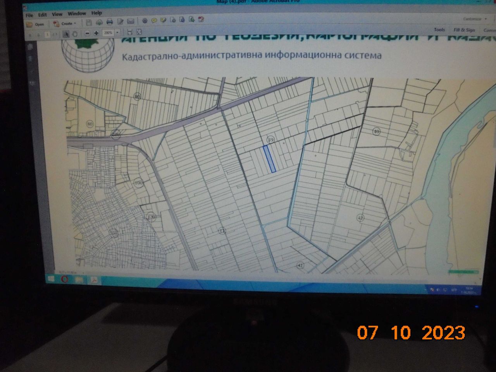This screenshot has width=496, height=372.
Task: Click the blue highlighted parcel on map
Action: (269, 158)
